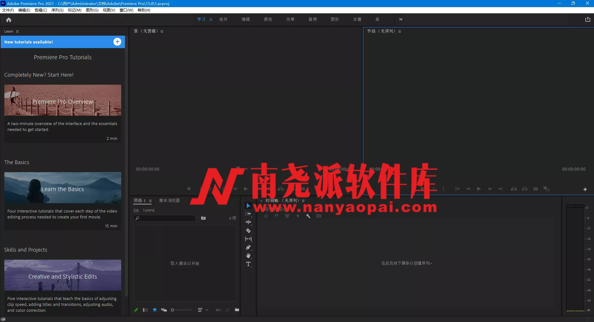Switch project panel to Freeform view
The width and height of the screenshot is (594, 322).
pyautogui.click(x=164, y=310)
